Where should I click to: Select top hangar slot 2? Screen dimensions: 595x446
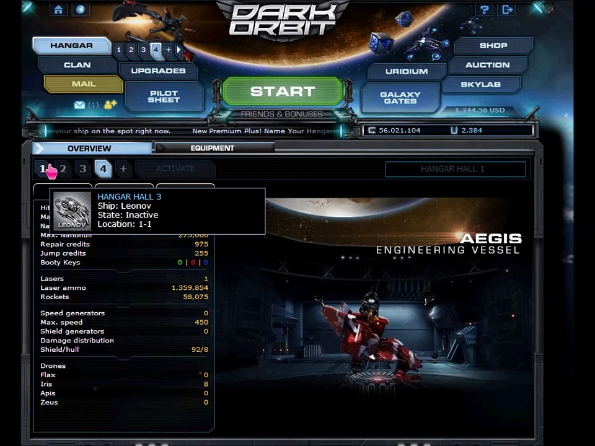coord(131,50)
